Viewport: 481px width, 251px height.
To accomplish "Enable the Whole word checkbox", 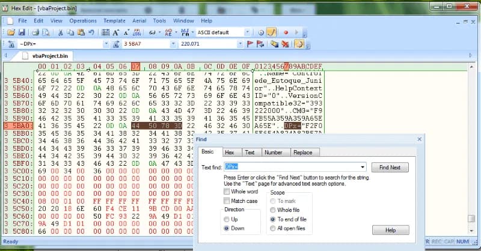I will coord(227,192).
